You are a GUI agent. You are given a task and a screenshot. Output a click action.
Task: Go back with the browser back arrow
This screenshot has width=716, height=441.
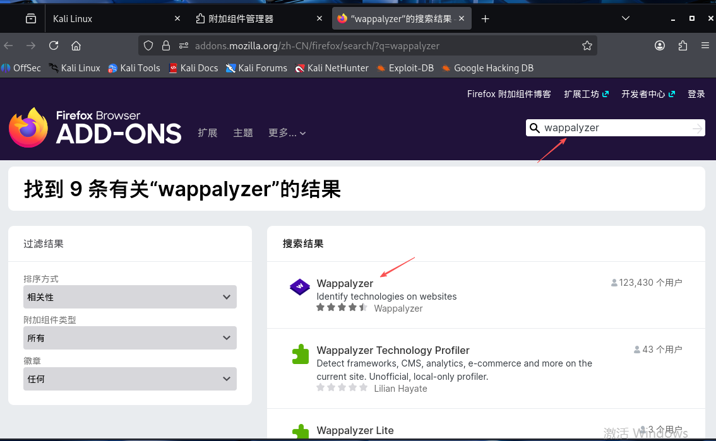[x=8, y=45]
